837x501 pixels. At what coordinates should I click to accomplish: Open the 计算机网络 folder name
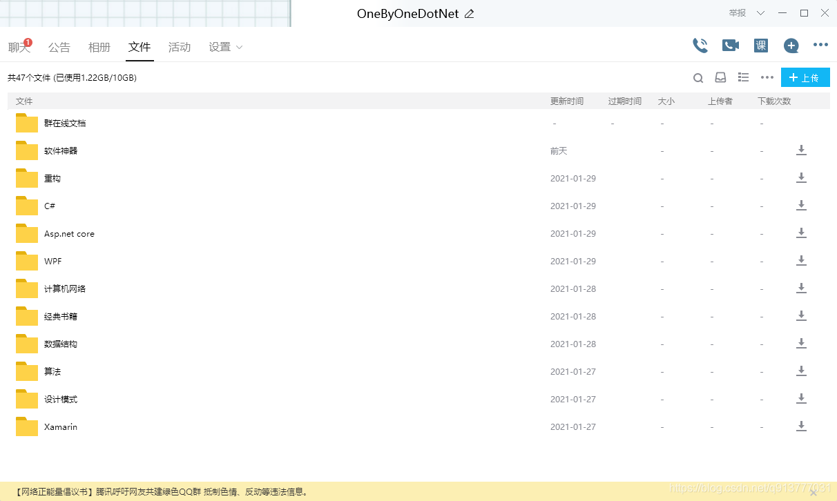[x=65, y=288]
